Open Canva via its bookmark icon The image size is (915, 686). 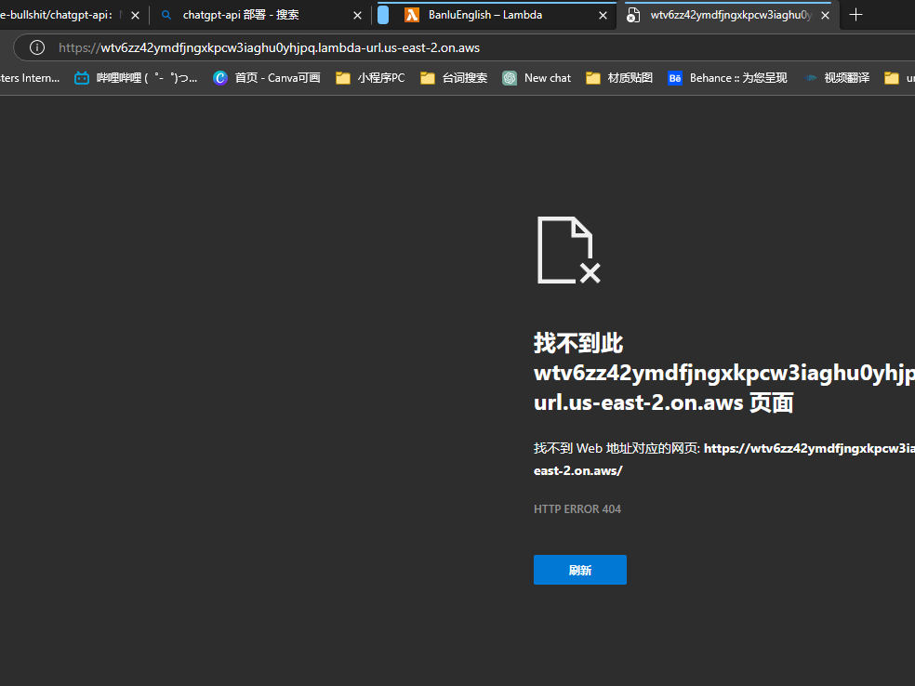(219, 78)
